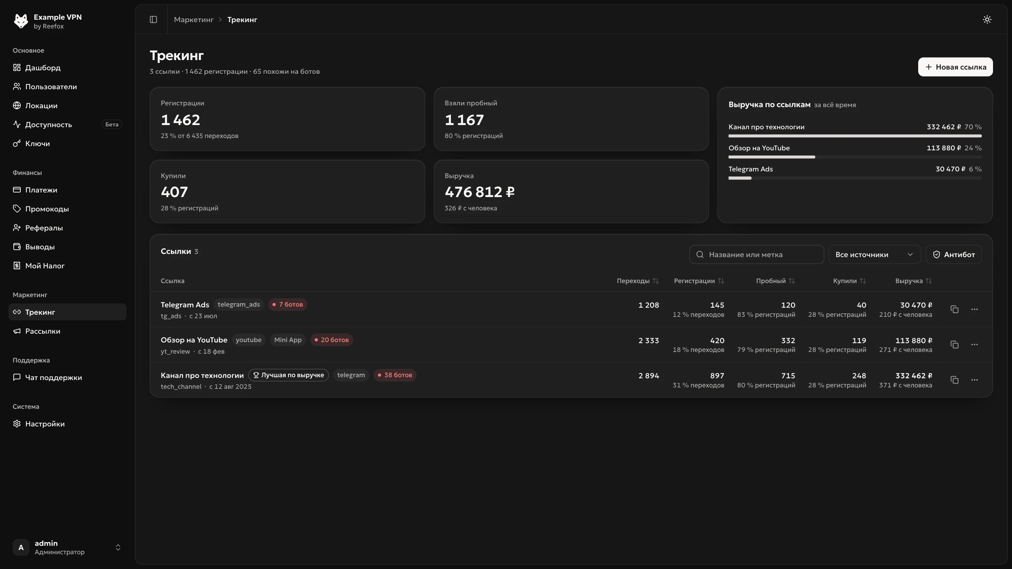The image size is (1012, 569).
Task: Click Обзор на YouTube revenue progress bar
Action: [x=855, y=157]
